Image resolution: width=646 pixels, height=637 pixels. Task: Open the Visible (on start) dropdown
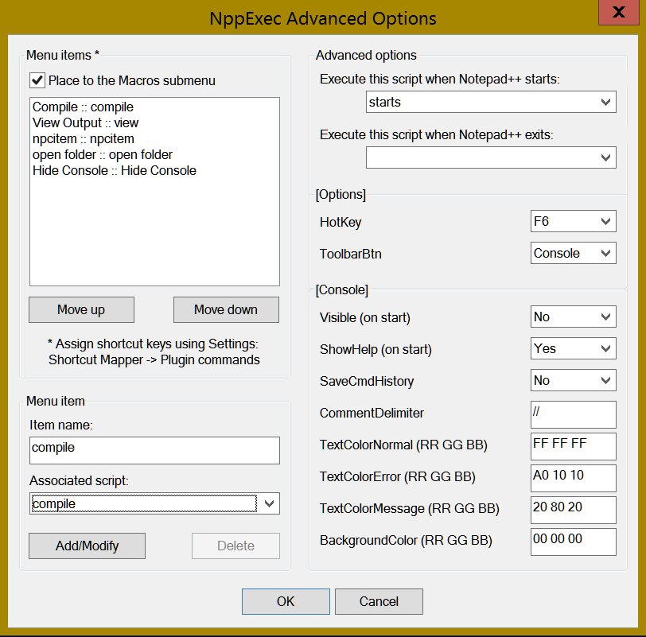pyautogui.click(x=574, y=317)
